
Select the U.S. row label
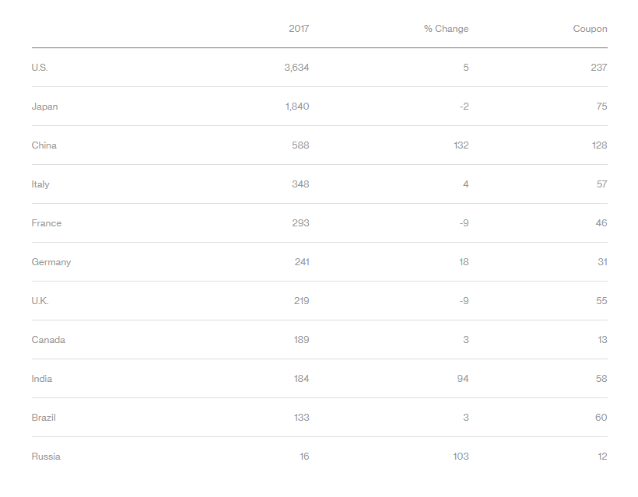tap(40, 68)
